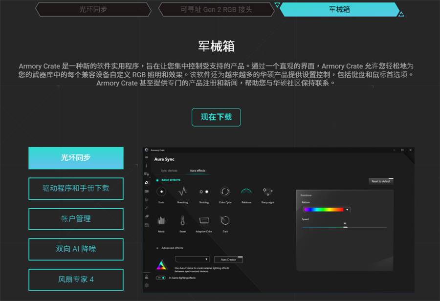Select the Music lighting effect icon
440x301 pixels.
click(161, 221)
